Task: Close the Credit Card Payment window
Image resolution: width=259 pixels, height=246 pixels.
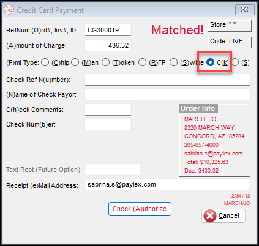Action: click(x=245, y=10)
